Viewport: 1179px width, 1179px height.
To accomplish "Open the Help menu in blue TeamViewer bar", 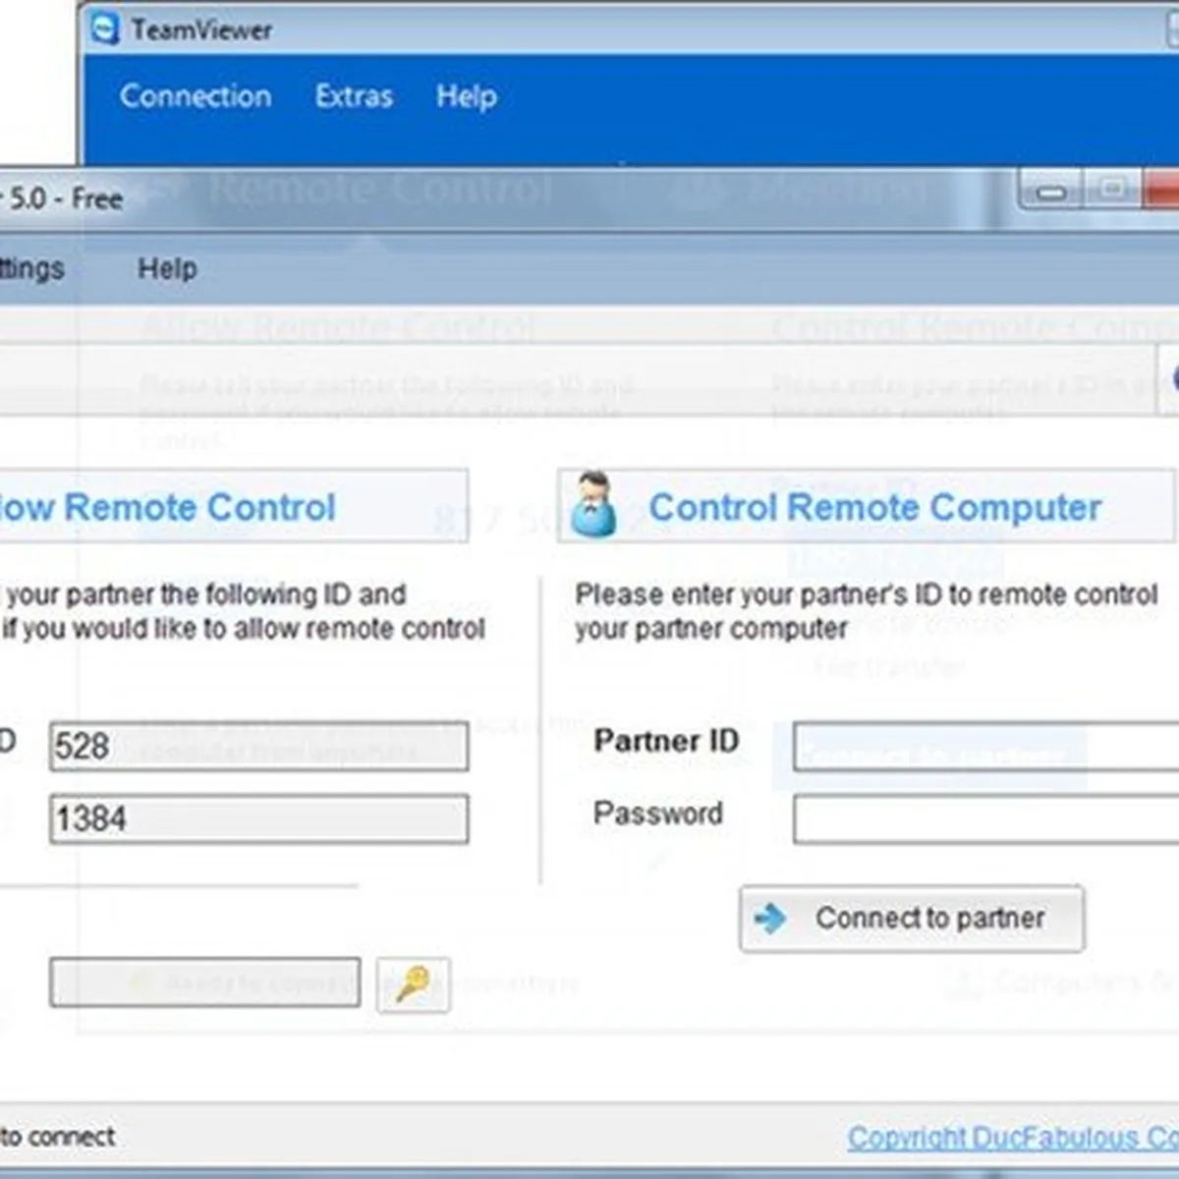I will (467, 96).
